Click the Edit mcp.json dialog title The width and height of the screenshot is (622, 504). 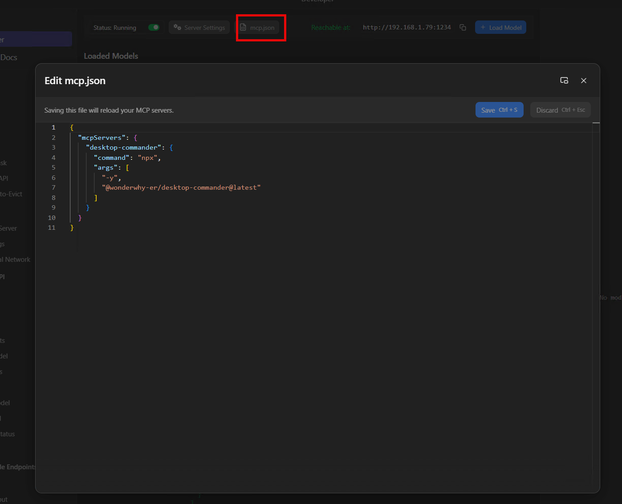pyautogui.click(x=75, y=81)
